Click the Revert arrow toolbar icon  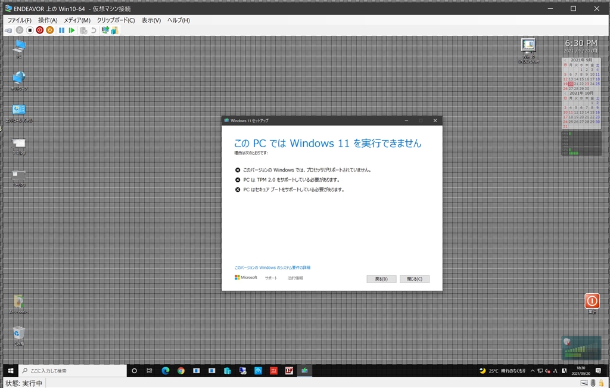[x=94, y=30]
